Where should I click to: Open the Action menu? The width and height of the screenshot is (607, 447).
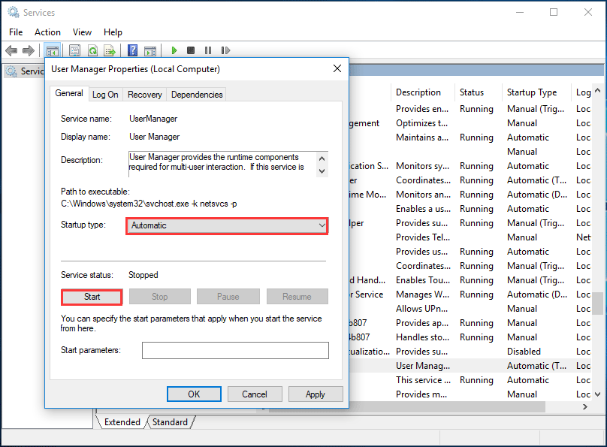click(x=47, y=32)
